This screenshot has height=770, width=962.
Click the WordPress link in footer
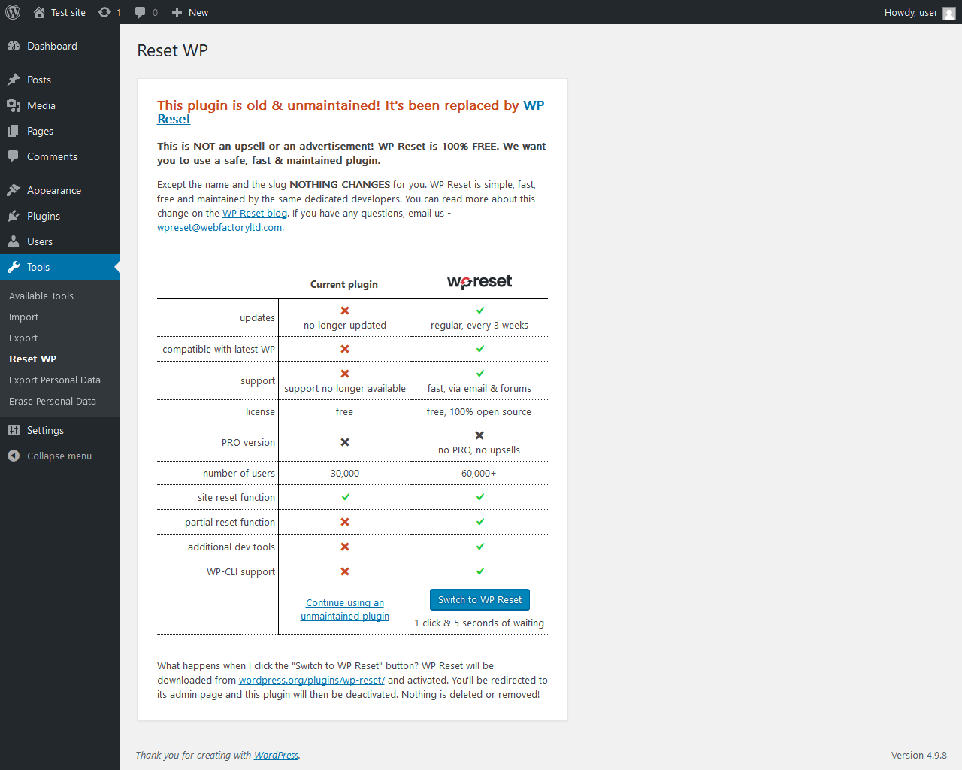coord(276,755)
